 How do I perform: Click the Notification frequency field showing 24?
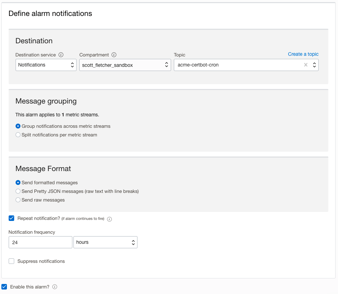pos(40,242)
